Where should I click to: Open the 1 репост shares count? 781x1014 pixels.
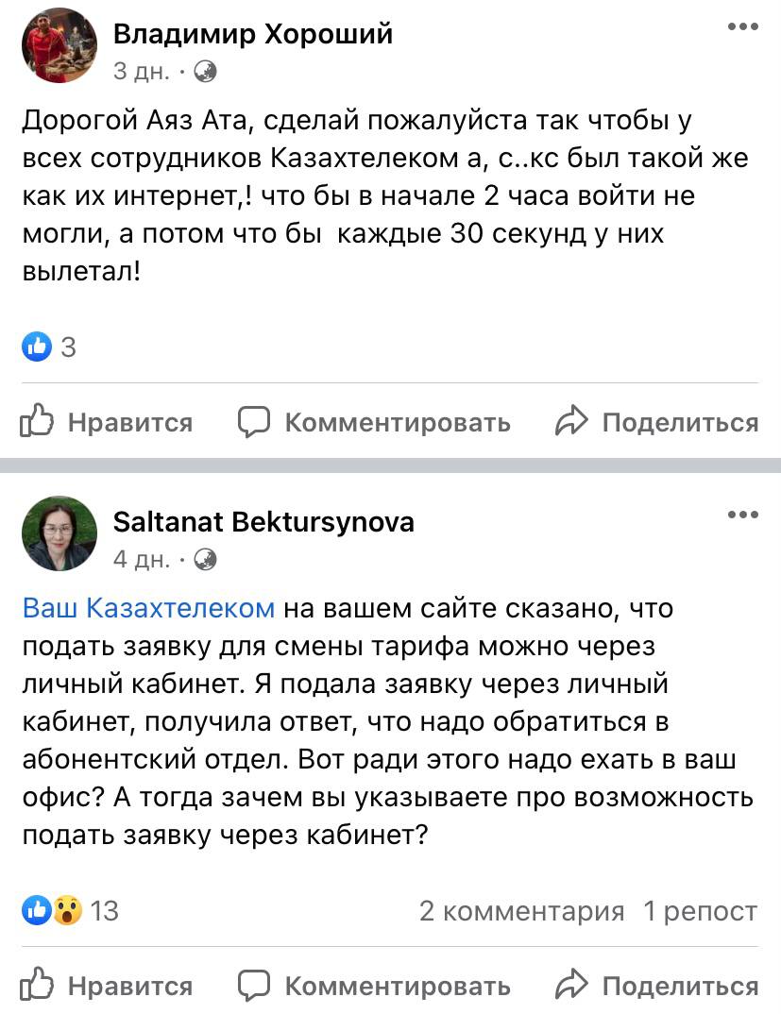tap(700, 910)
